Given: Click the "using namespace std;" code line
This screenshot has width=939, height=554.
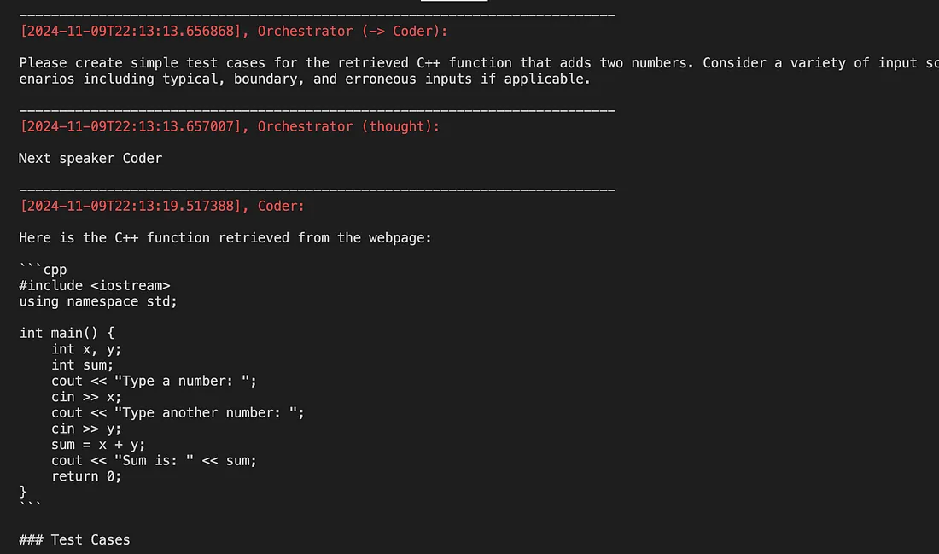Looking at the screenshot, I should click(98, 301).
